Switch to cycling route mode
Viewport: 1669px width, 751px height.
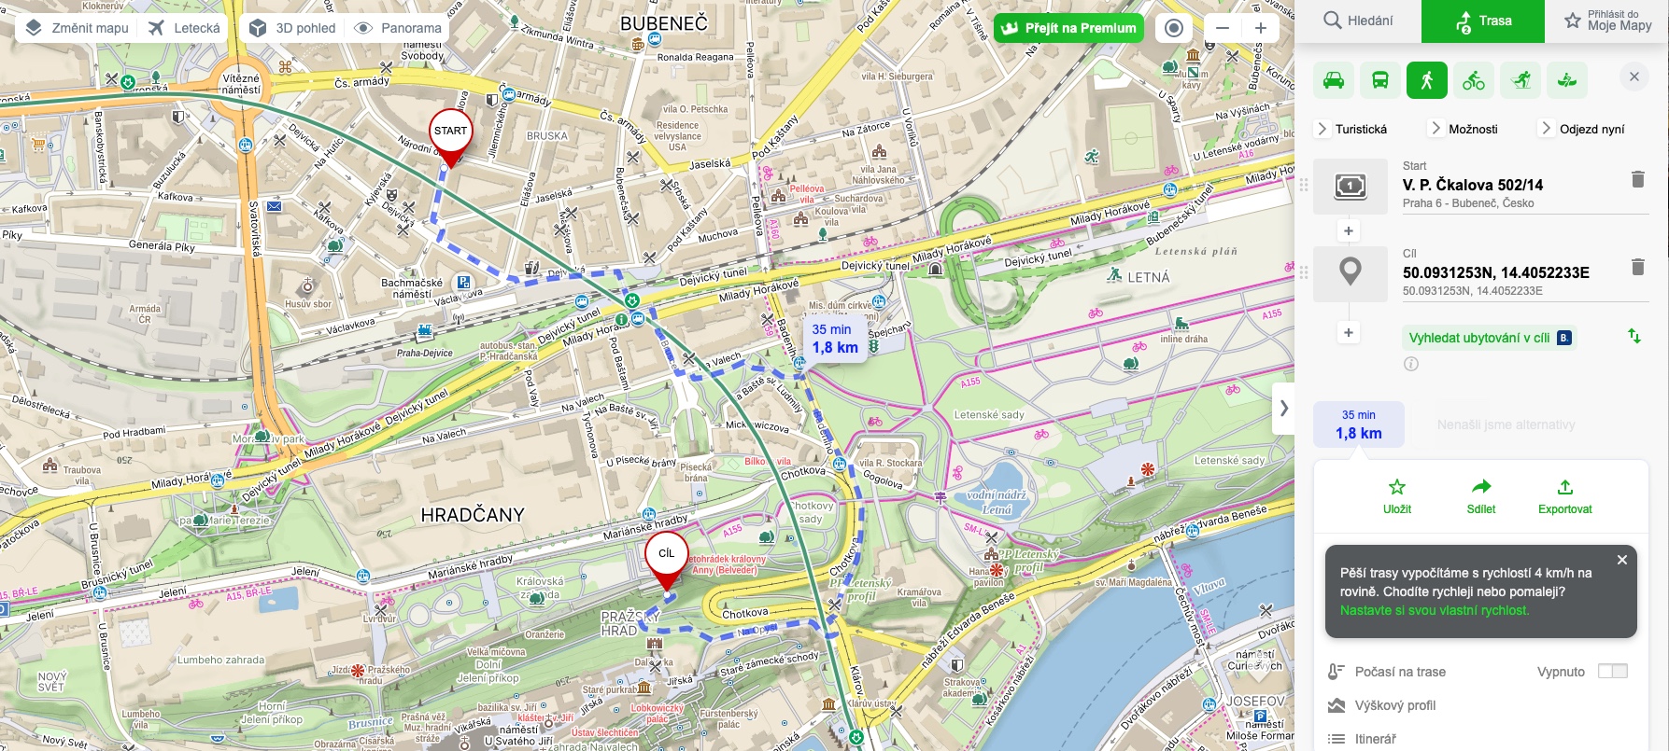[x=1474, y=80]
